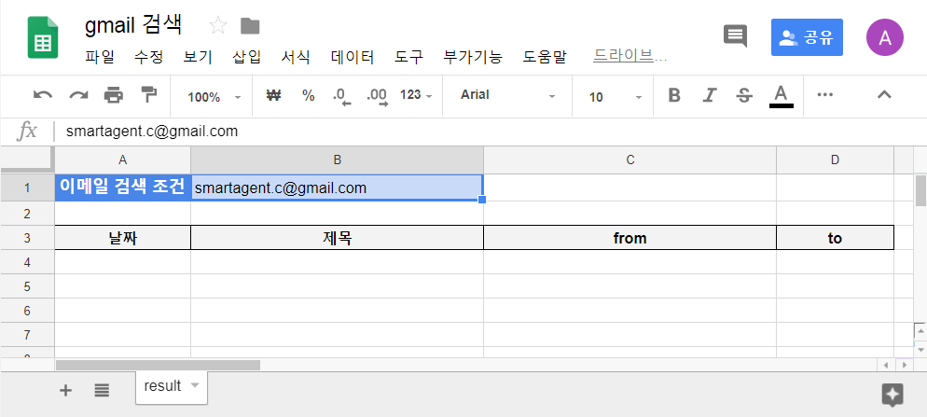This screenshot has height=417, width=927.
Task: Undo the last action
Action: [43, 95]
